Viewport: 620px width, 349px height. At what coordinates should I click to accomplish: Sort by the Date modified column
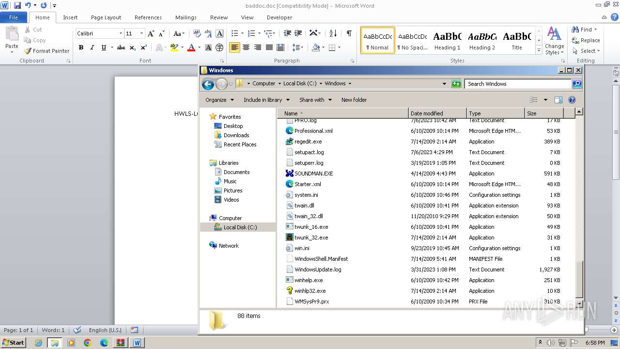(437, 113)
